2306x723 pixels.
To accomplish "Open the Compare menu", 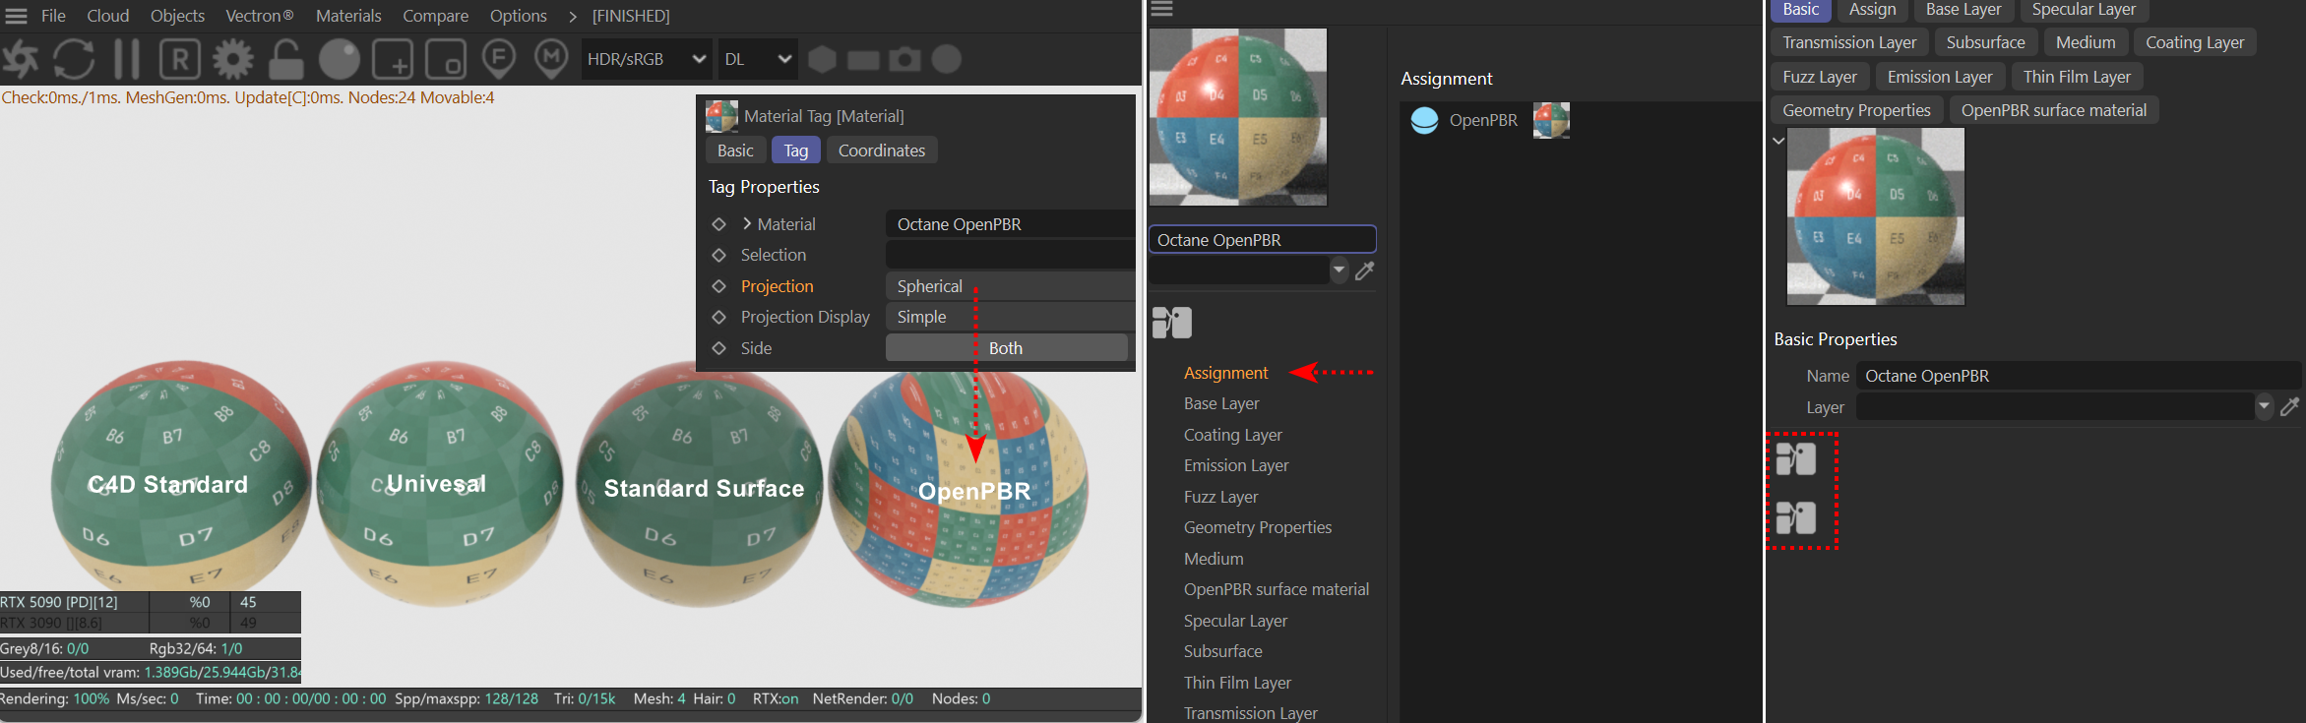I will [x=435, y=16].
